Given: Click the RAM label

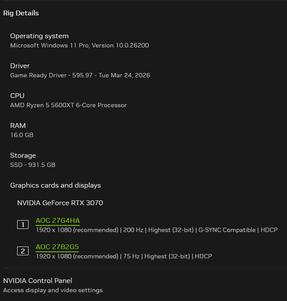Looking at the screenshot, I should click(18, 126).
